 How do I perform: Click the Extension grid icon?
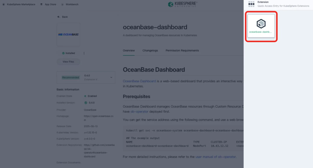pyautogui.click(x=251, y=4)
